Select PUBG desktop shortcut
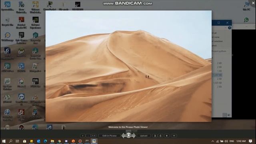Image resolution: width=256 pixels, height=144 pixels. click(36, 83)
